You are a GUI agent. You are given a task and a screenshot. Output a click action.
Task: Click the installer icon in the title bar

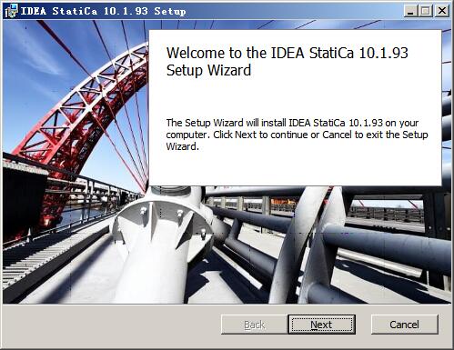pyautogui.click(x=11, y=11)
